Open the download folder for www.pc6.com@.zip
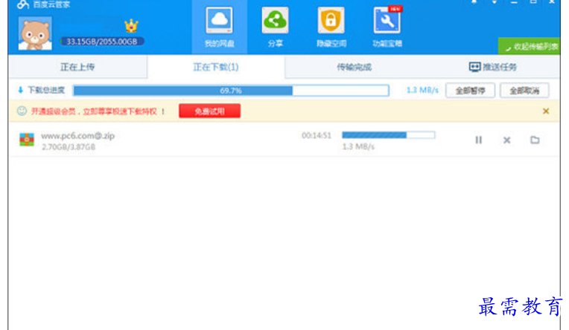 pyautogui.click(x=535, y=140)
